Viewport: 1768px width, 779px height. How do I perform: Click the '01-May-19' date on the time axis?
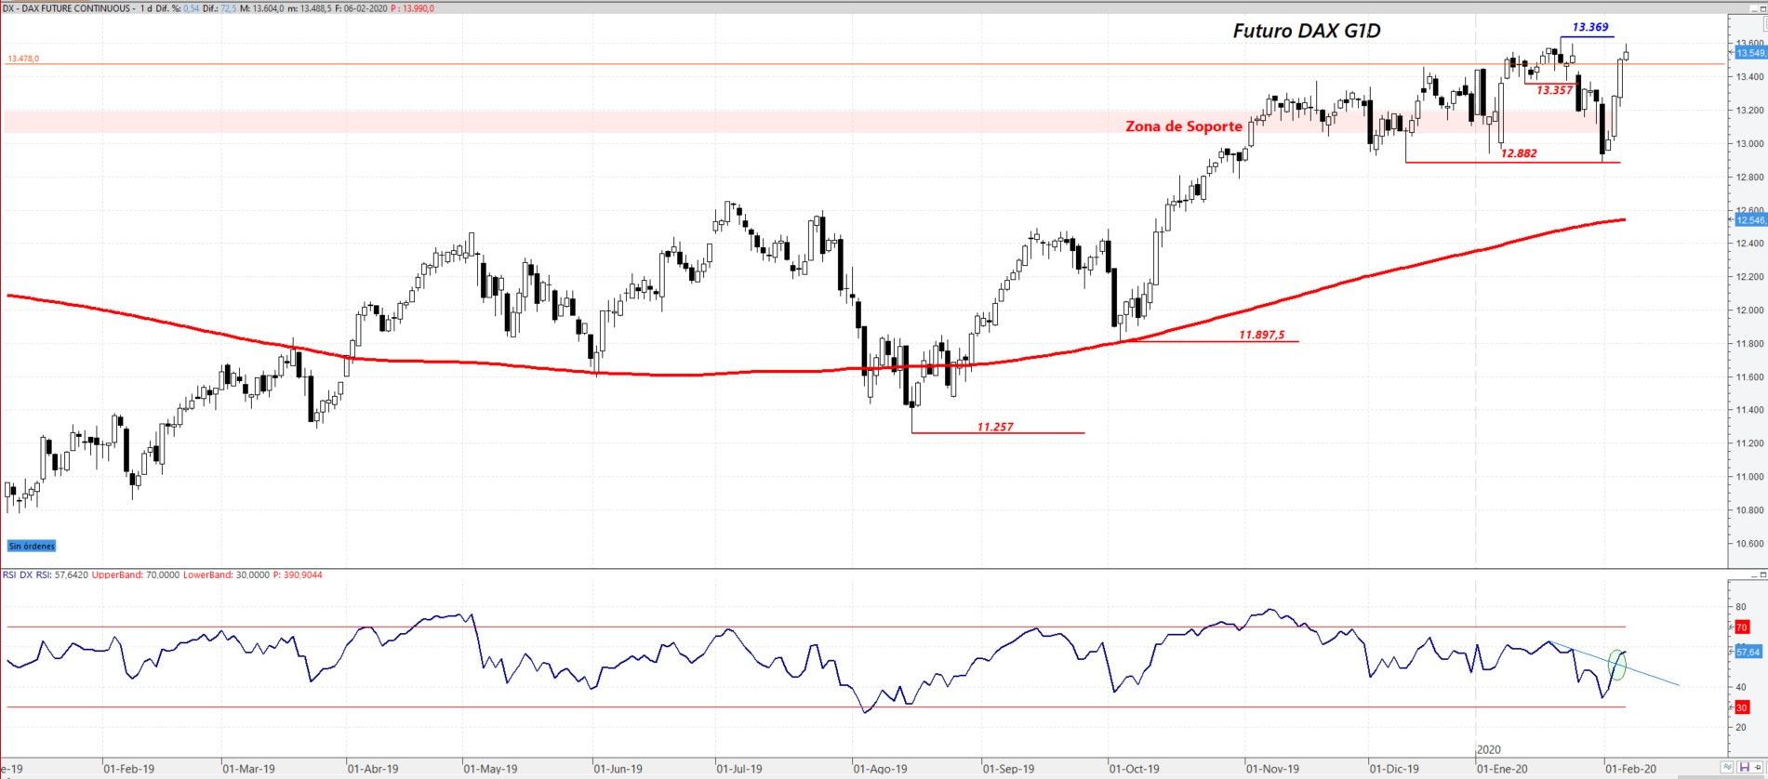pyautogui.click(x=490, y=769)
